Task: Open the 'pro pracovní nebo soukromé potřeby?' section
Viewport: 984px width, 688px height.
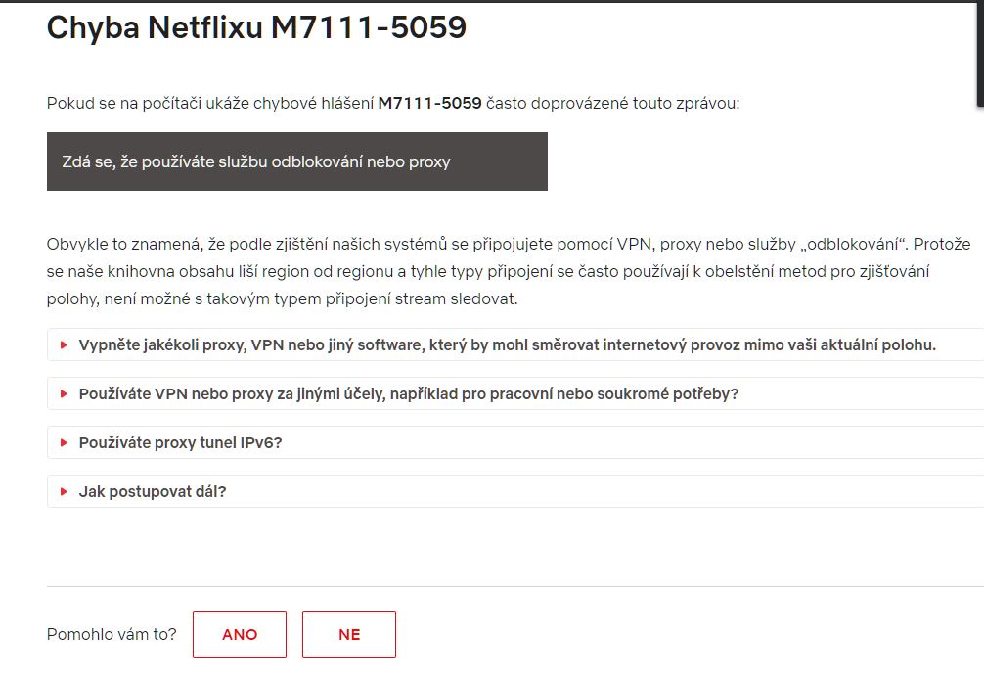Action: tap(515, 393)
